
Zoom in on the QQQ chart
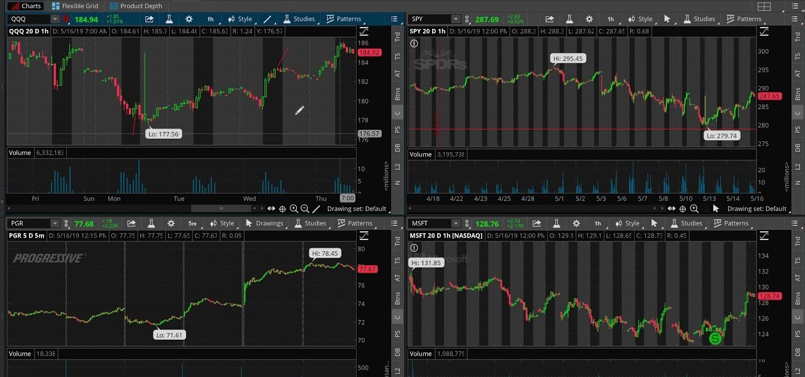[x=294, y=209]
